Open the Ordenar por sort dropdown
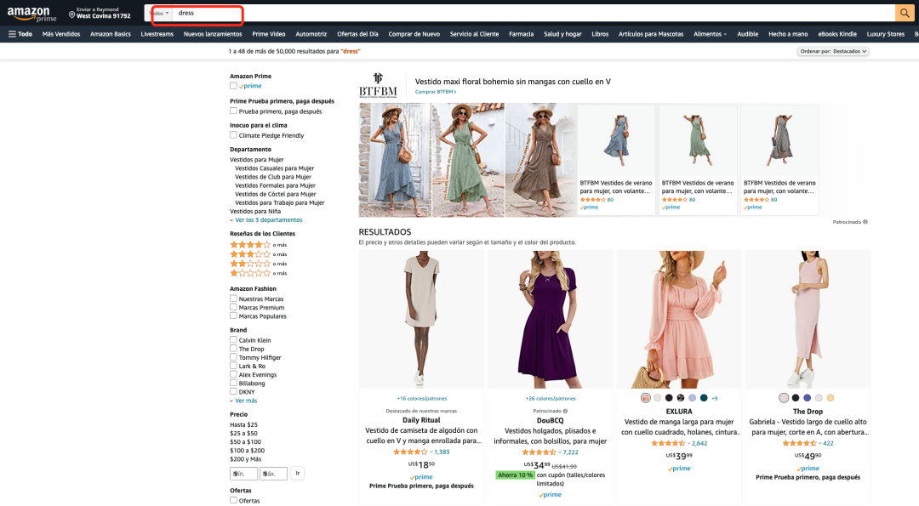 click(x=832, y=51)
